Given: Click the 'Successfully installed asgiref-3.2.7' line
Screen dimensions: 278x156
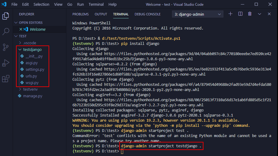Looking at the screenshot, I should click(x=153, y=115).
